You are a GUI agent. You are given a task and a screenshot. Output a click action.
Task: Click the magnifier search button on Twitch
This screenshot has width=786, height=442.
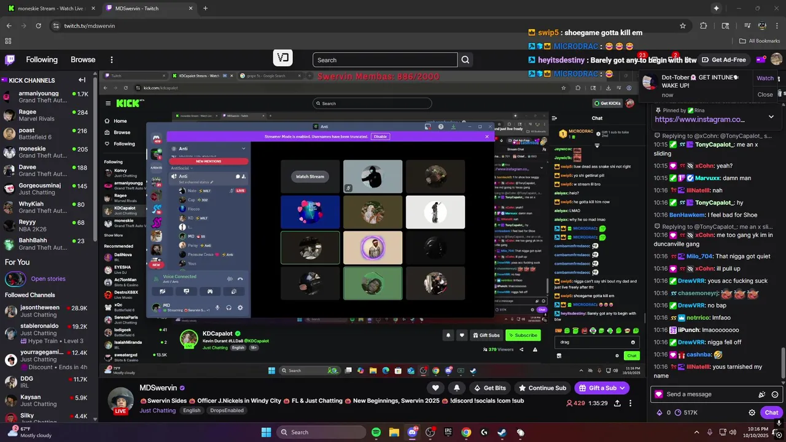465,60
